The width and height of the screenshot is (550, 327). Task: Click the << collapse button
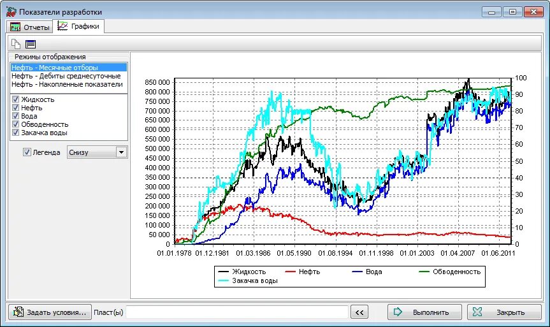(x=359, y=312)
